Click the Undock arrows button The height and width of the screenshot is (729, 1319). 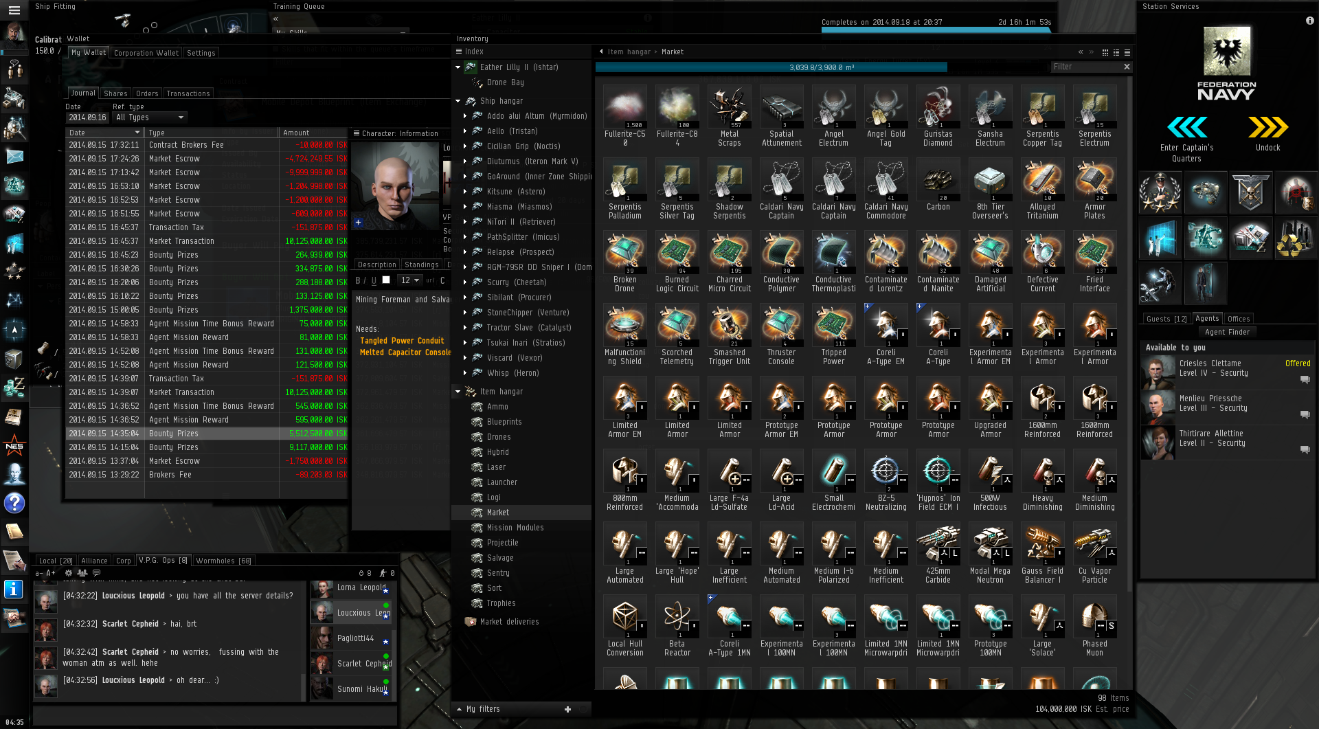point(1267,128)
